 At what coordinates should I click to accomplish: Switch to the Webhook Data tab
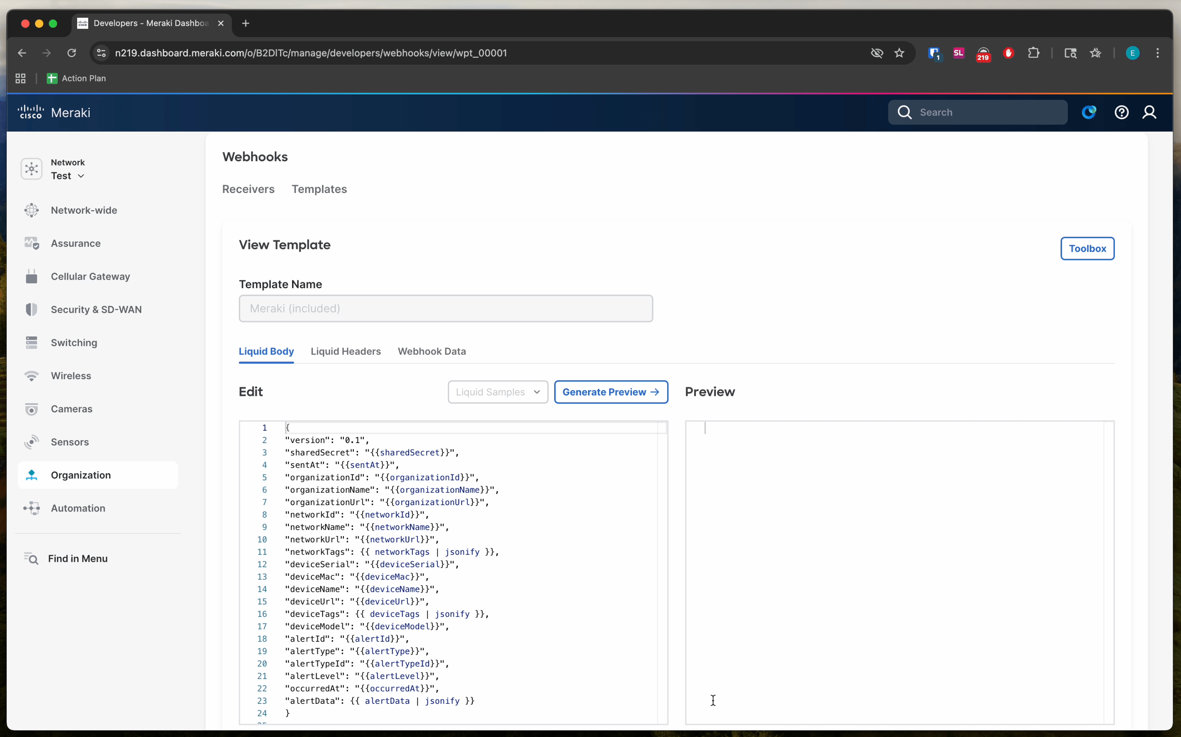click(432, 351)
